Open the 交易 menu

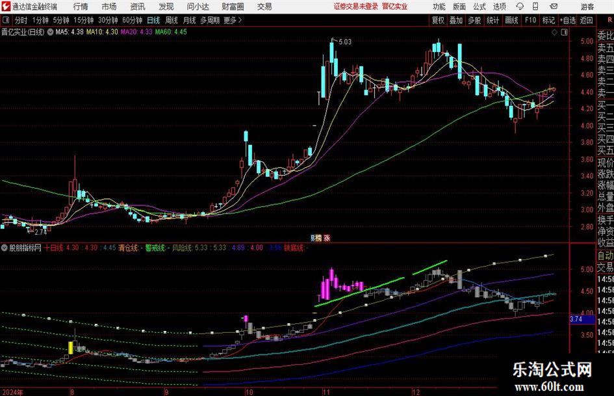[x=264, y=7]
